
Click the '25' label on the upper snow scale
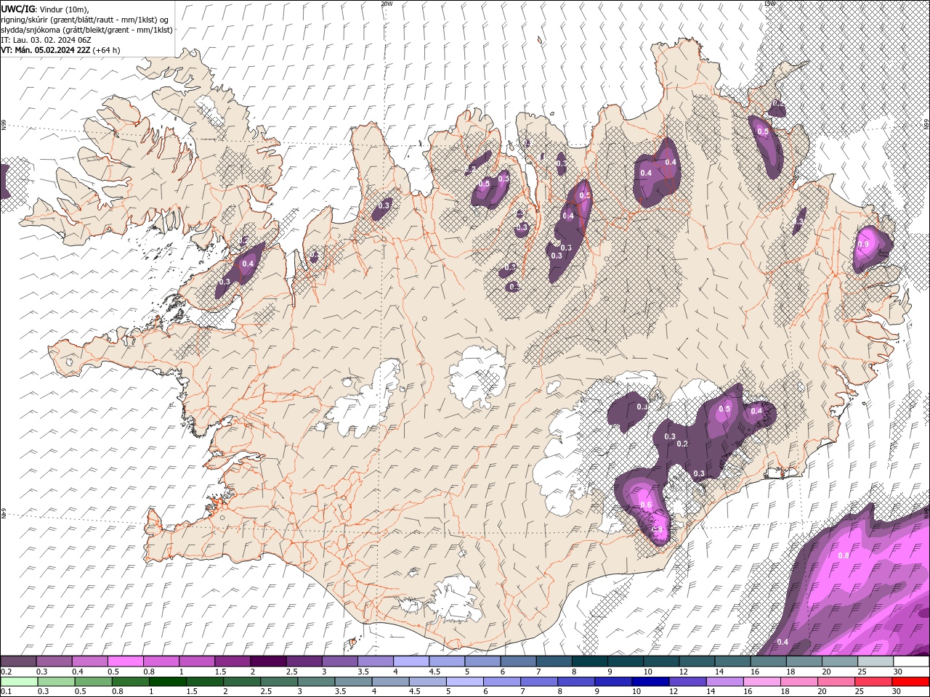pos(861,672)
